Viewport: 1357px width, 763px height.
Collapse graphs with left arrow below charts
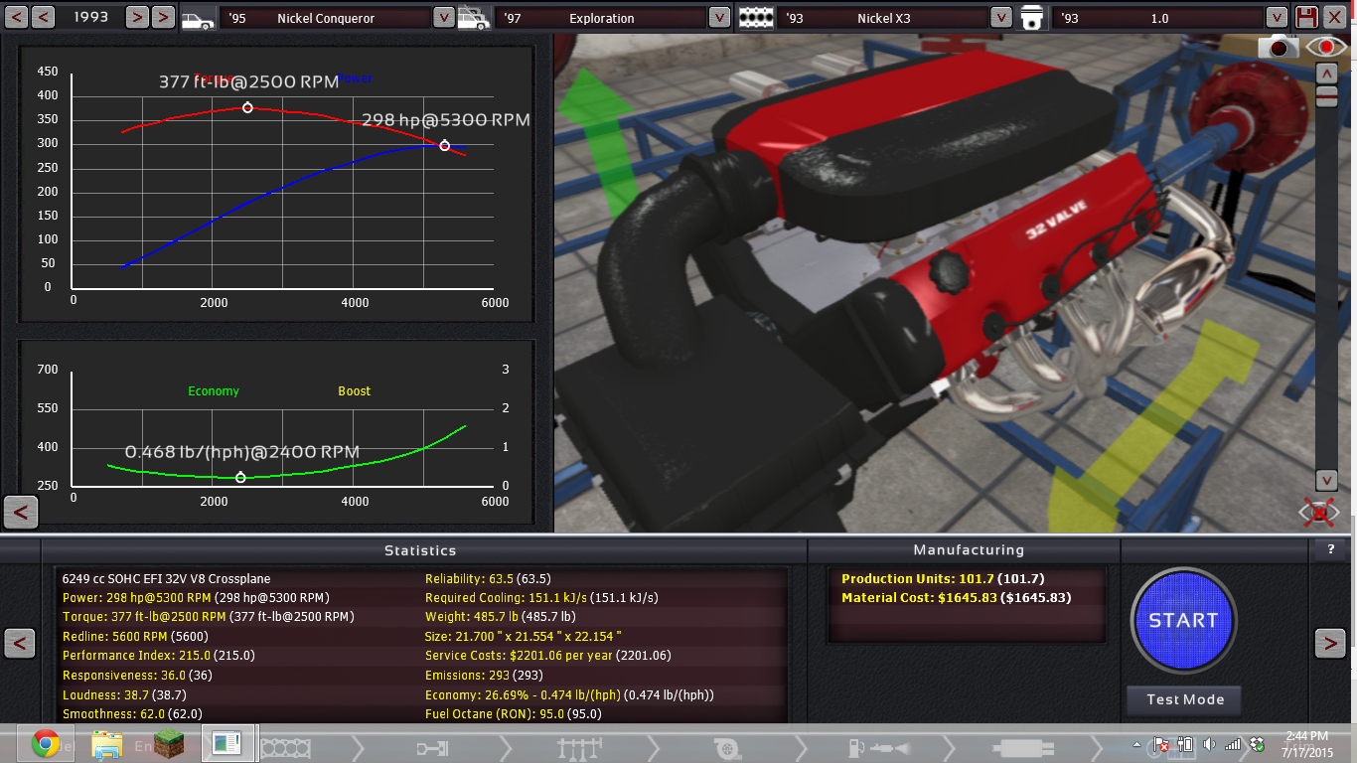tap(21, 512)
